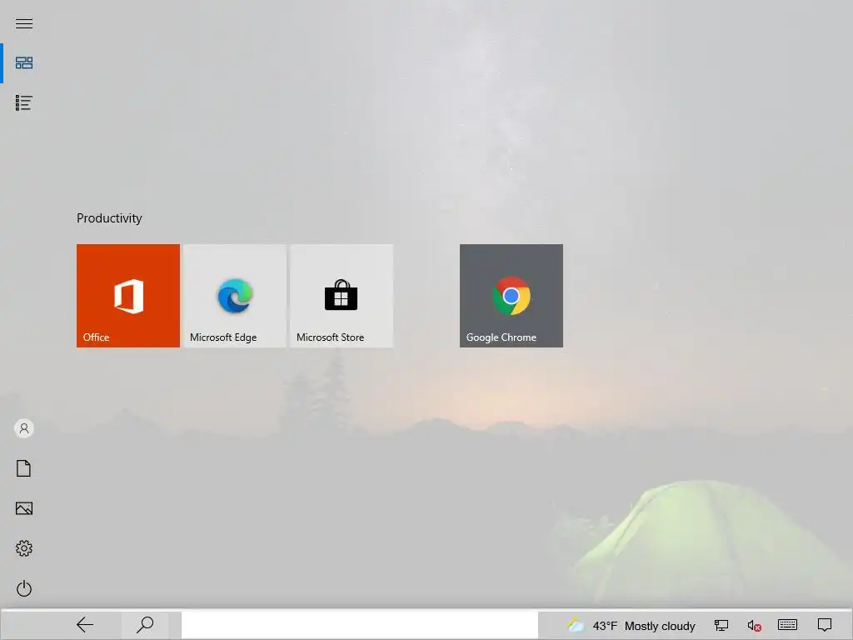This screenshot has height=640, width=853.
Task: Click the Back arrow on taskbar
Action: (x=85, y=625)
